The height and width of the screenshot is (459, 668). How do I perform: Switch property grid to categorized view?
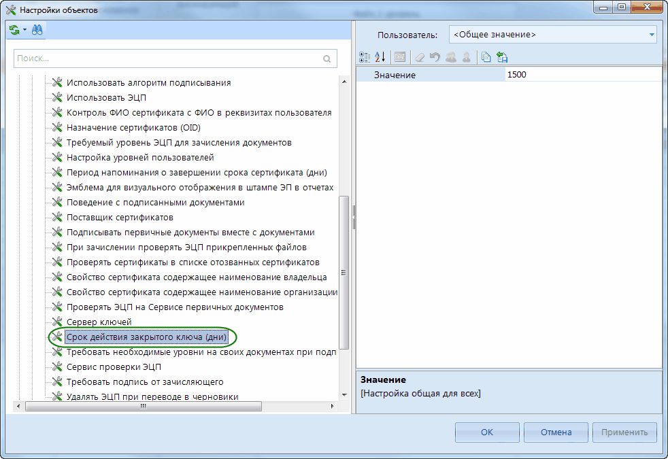click(364, 57)
